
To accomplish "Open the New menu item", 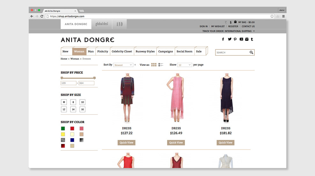I will (x=65, y=51).
